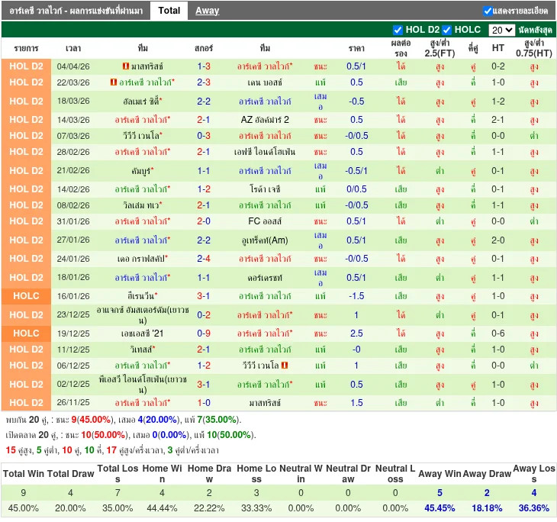557x522 pixels.
Task: Click red card icon in 22/03/26 row
Action: 114,82
